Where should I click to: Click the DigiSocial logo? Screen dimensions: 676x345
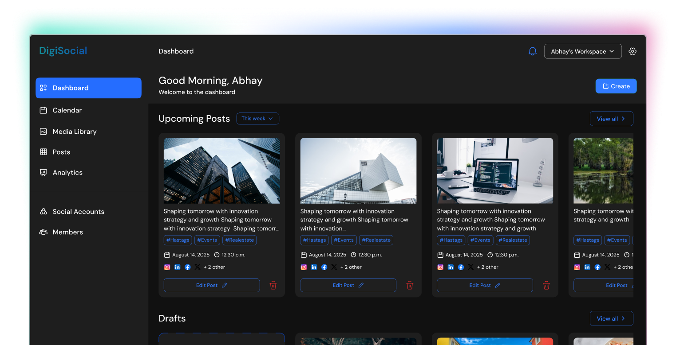pyautogui.click(x=63, y=51)
